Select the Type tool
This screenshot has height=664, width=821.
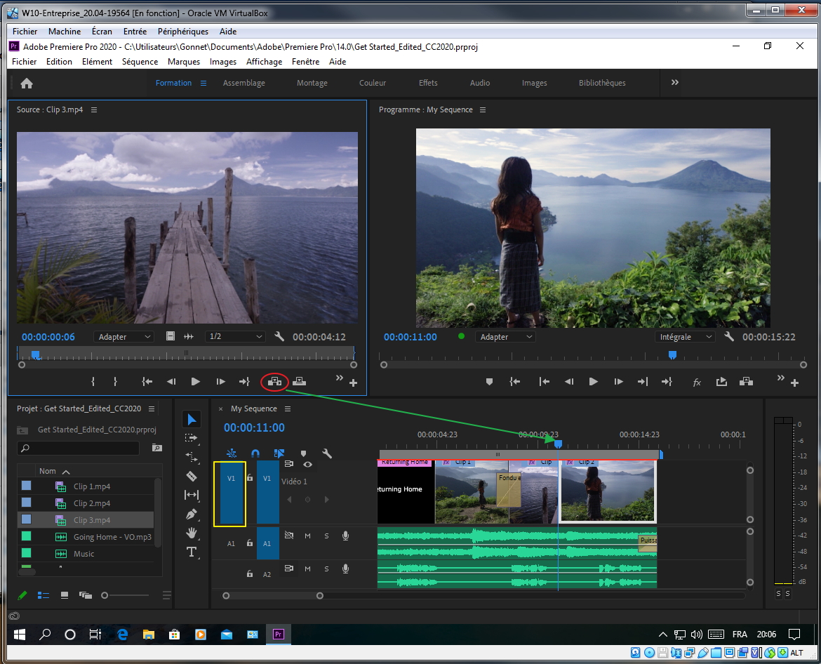[x=192, y=552]
